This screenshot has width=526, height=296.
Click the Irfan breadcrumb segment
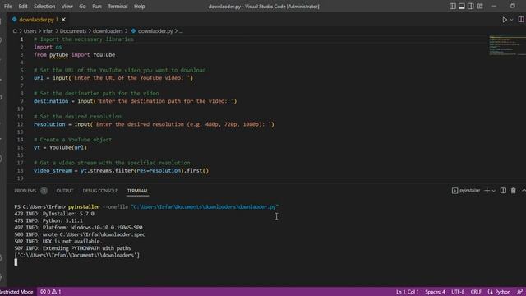[48, 31]
